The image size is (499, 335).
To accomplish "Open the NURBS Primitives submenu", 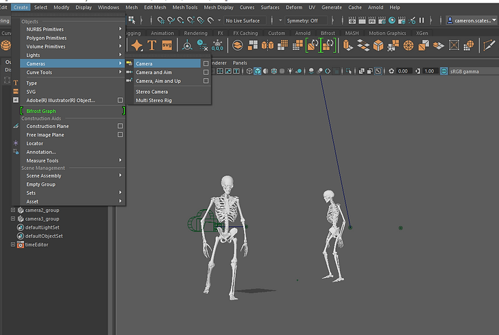I will (x=72, y=29).
